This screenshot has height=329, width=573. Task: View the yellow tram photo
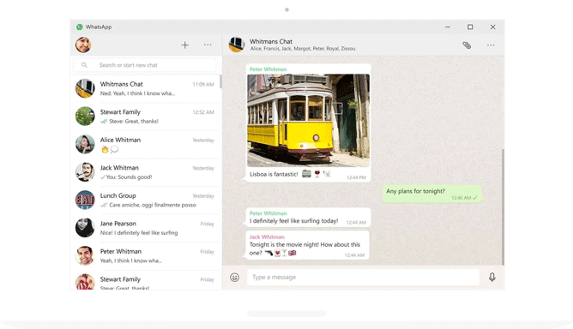309,121
